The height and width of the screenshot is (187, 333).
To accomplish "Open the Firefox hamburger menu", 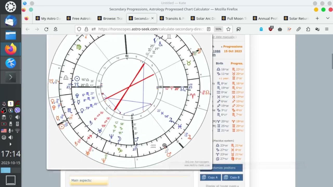I will coord(327,29).
